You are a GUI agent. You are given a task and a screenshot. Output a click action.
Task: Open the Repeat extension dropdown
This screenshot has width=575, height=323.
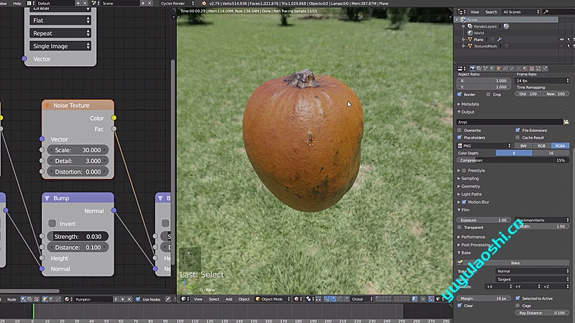(60, 33)
